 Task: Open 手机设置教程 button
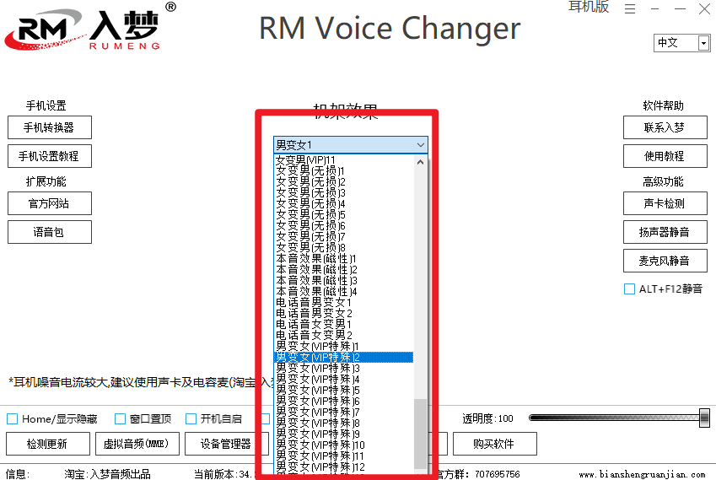pyautogui.click(x=49, y=156)
